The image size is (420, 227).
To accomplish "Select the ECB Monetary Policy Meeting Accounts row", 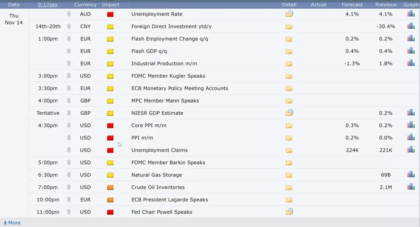I will click(x=179, y=89).
